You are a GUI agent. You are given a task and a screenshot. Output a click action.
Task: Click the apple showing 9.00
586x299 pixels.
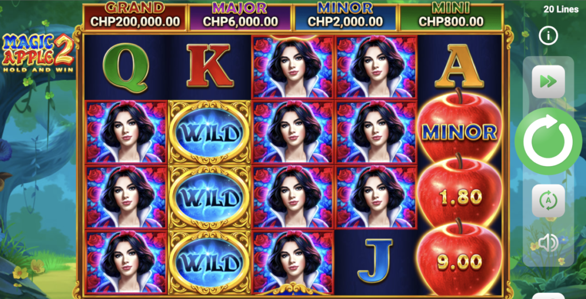coord(460,258)
